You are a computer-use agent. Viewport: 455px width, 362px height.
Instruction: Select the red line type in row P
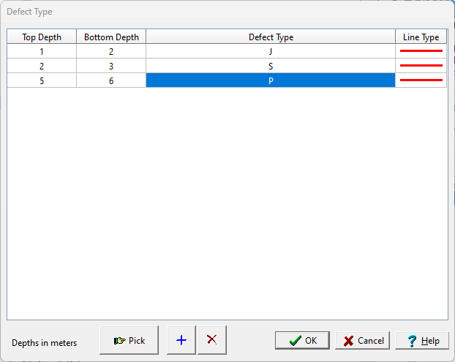pos(421,80)
